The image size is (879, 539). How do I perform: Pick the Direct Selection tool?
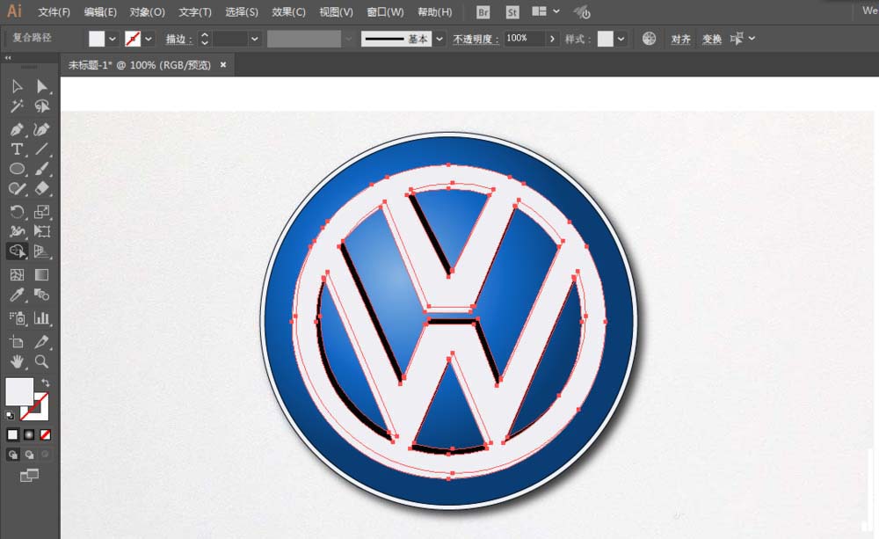click(x=41, y=86)
